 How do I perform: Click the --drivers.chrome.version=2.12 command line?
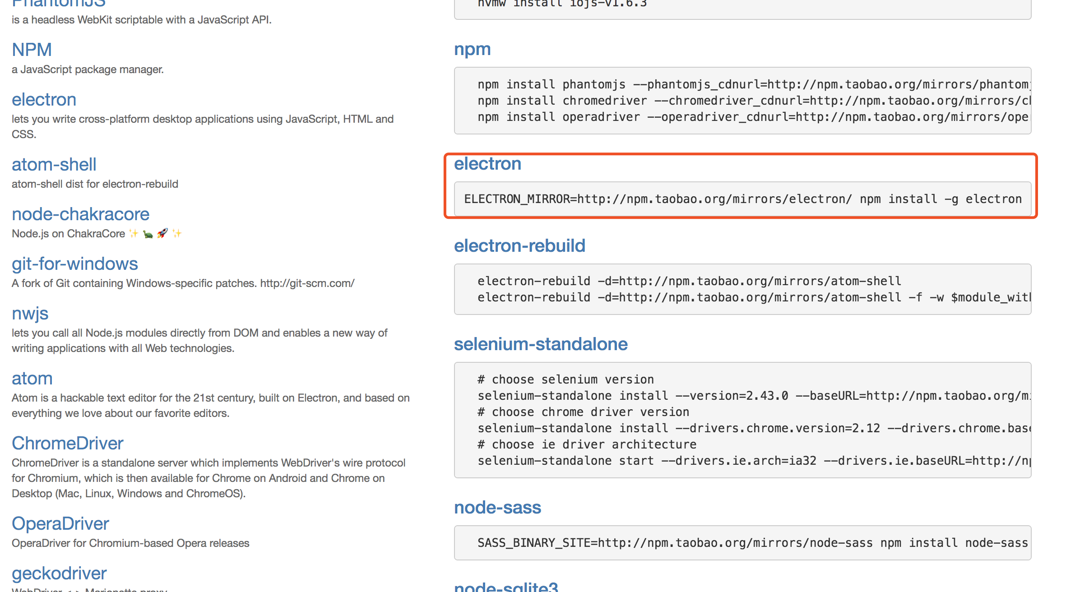tap(754, 428)
